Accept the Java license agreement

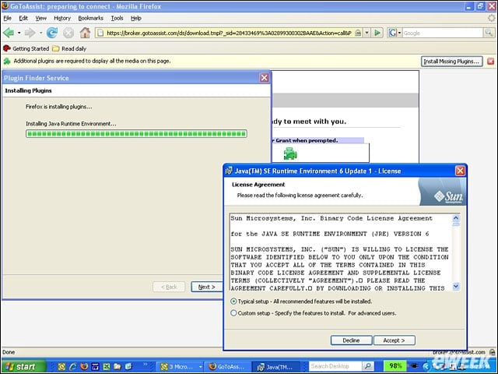[x=395, y=340]
